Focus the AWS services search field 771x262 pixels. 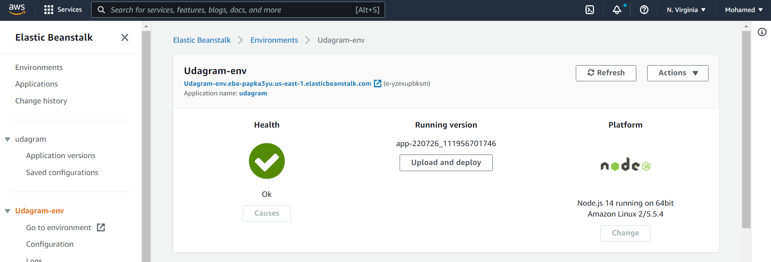pyautogui.click(x=238, y=10)
